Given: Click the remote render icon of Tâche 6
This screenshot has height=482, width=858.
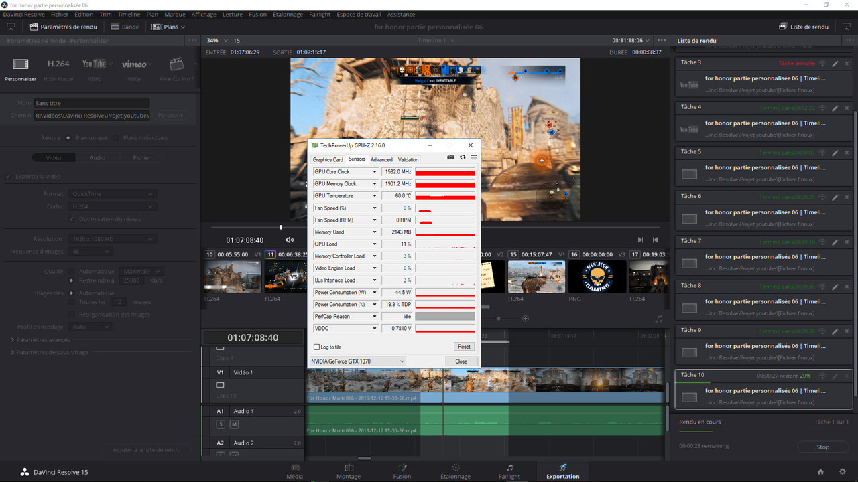Looking at the screenshot, I should (x=822, y=197).
